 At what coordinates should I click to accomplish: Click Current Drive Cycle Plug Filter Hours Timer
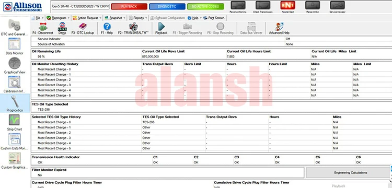click(67, 182)
